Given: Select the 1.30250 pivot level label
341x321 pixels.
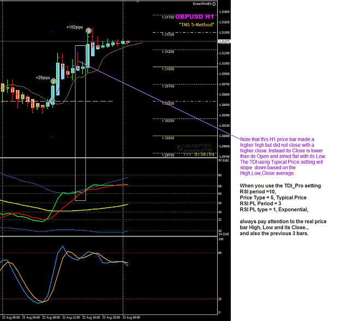Looking at the screenshot, I should [168, 121].
